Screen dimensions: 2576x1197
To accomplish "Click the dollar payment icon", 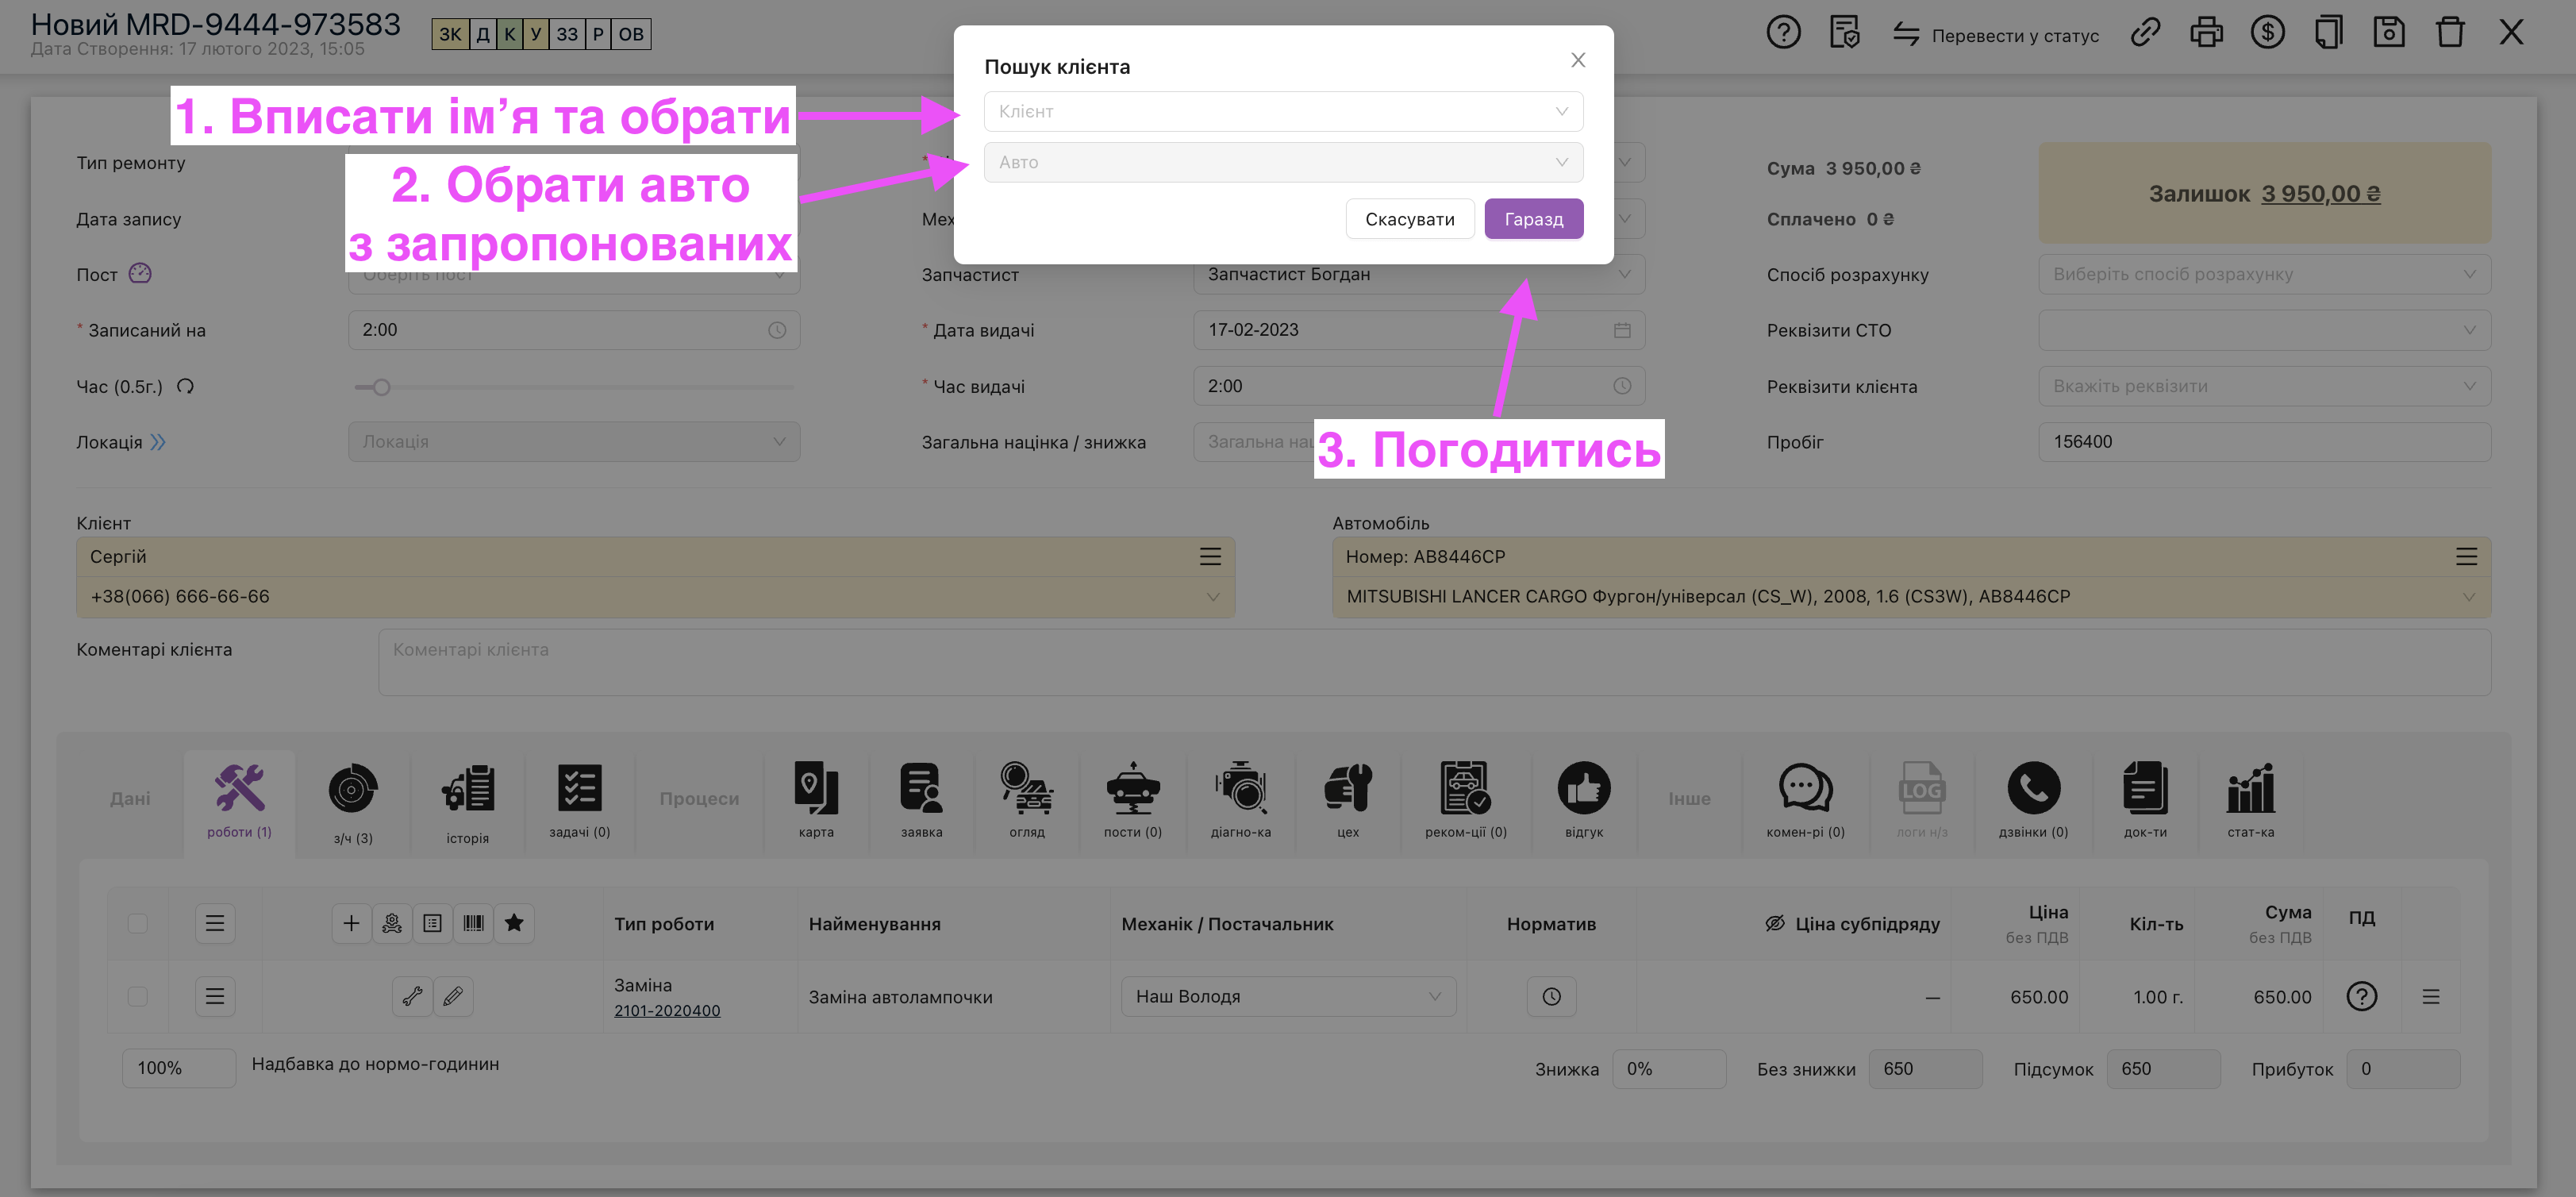I will click(2267, 33).
